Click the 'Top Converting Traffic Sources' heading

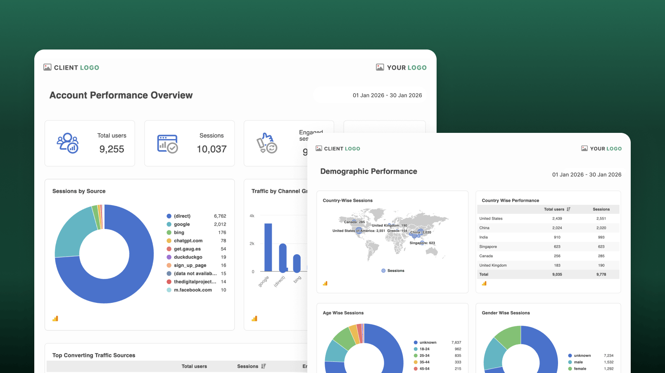[94, 355]
